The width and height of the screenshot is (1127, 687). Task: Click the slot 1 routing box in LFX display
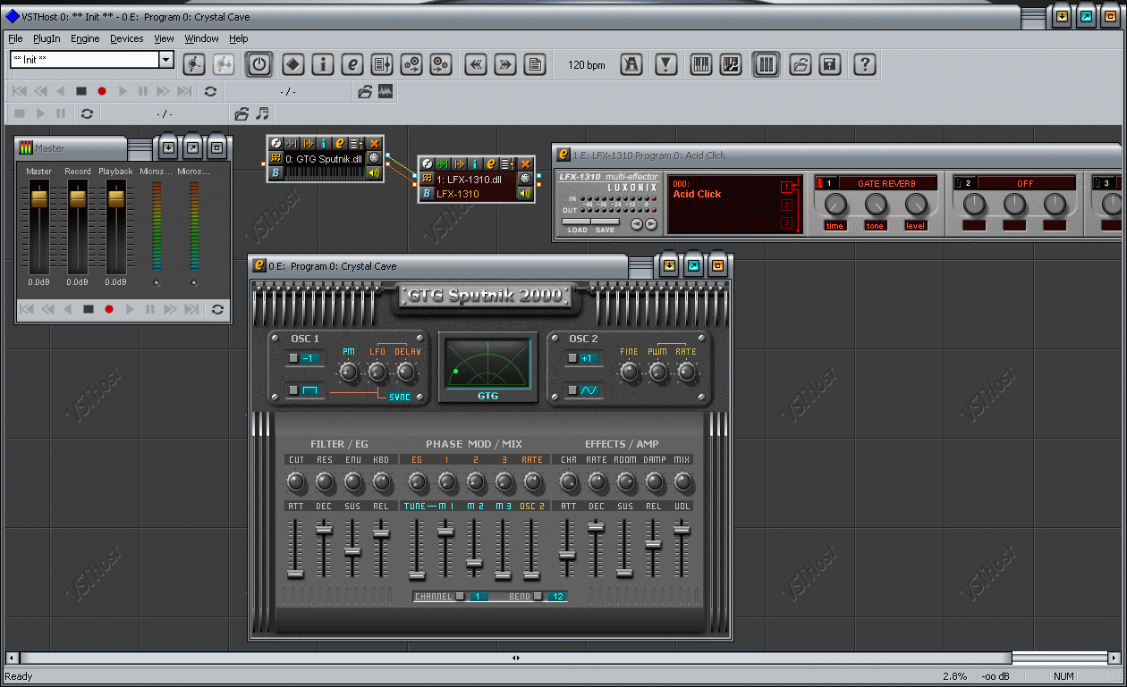(x=786, y=187)
